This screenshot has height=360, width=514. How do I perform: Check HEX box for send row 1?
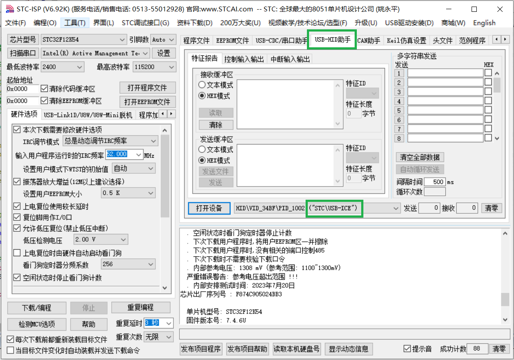(488, 73)
